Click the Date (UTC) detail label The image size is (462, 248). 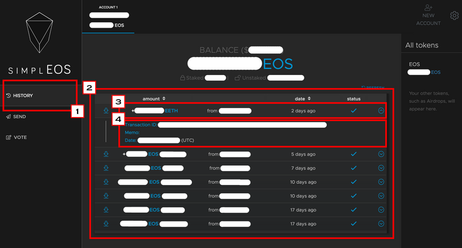[131, 141]
